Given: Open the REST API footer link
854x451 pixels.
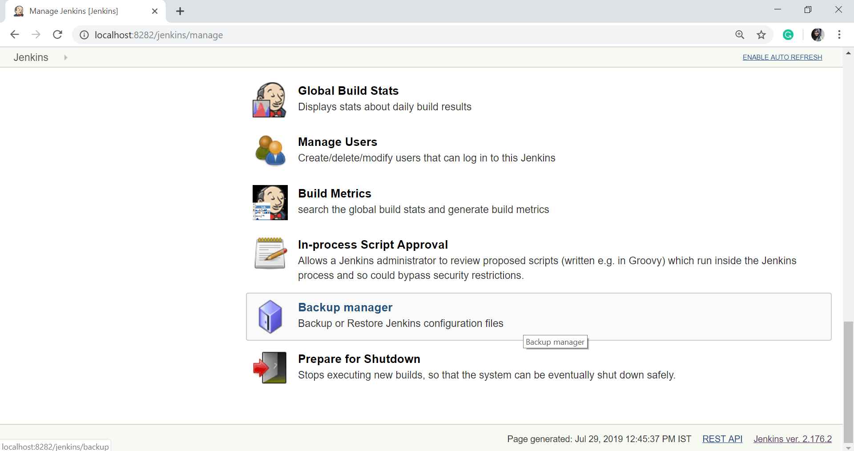Looking at the screenshot, I should click(x=722, y=439).
